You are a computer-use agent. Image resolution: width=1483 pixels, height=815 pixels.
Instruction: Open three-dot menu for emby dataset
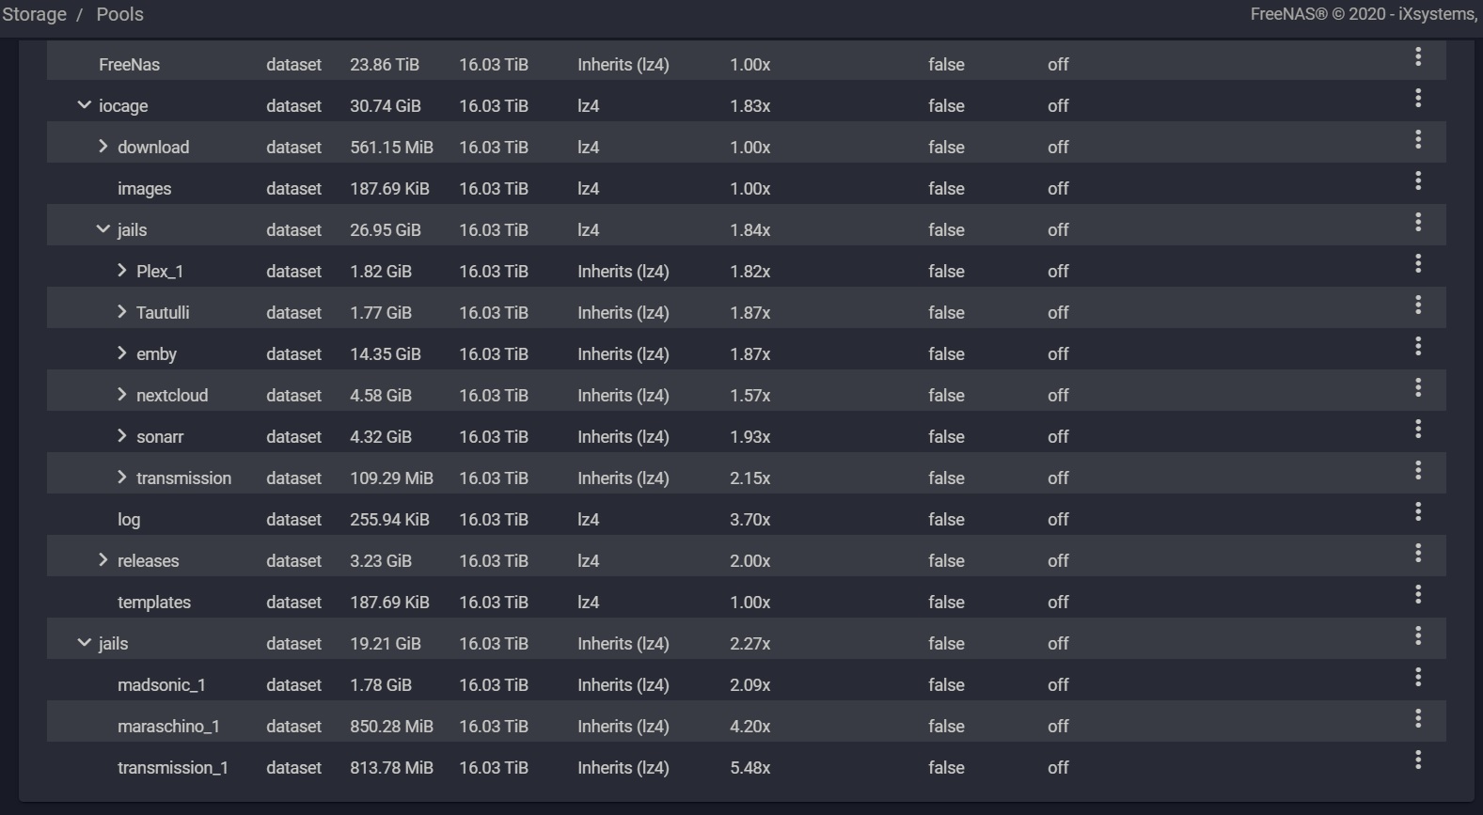click(1417, 347)
